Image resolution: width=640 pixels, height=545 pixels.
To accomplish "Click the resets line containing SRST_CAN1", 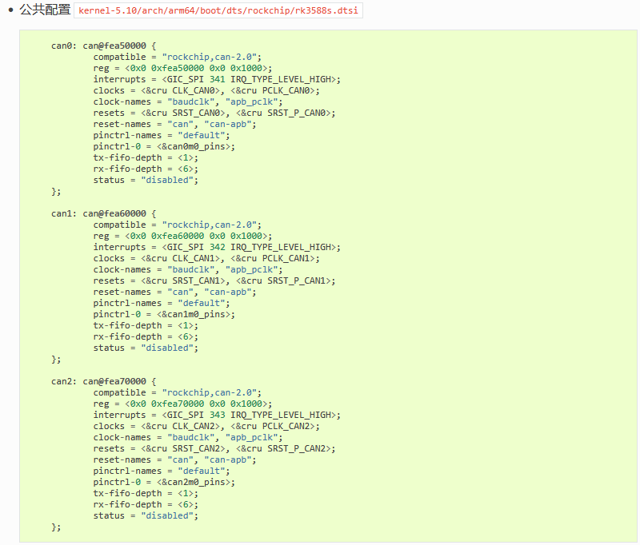I will point(214,280).
